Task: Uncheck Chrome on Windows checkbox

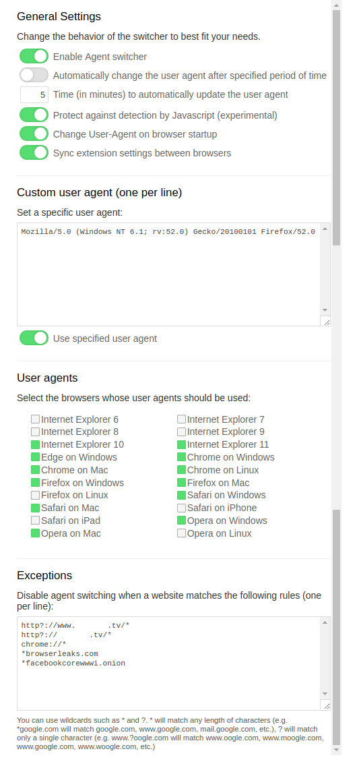Action: [x=181, y=457]
